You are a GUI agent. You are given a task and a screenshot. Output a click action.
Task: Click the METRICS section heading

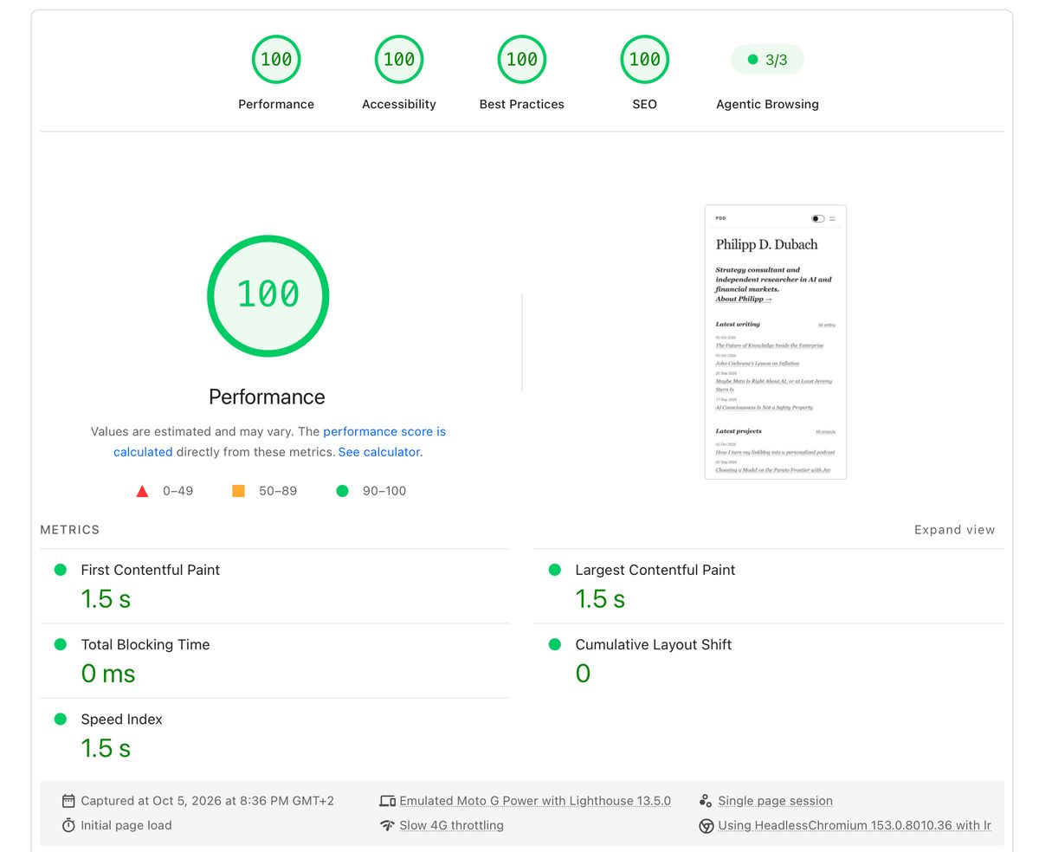[x=70, y=530]
